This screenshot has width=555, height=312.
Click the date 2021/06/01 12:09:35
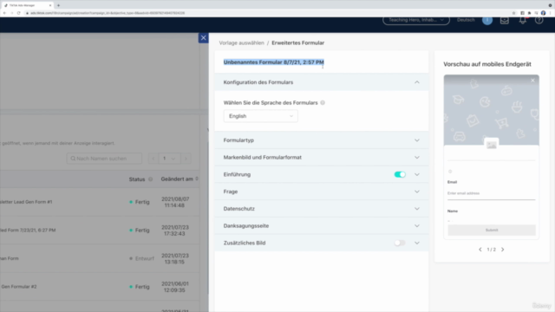pos(175,287)
